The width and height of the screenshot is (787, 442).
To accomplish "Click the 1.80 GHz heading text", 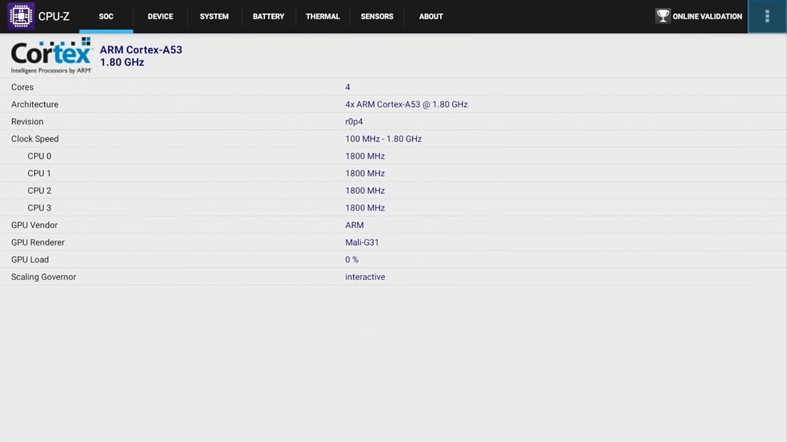I will 122,62.
